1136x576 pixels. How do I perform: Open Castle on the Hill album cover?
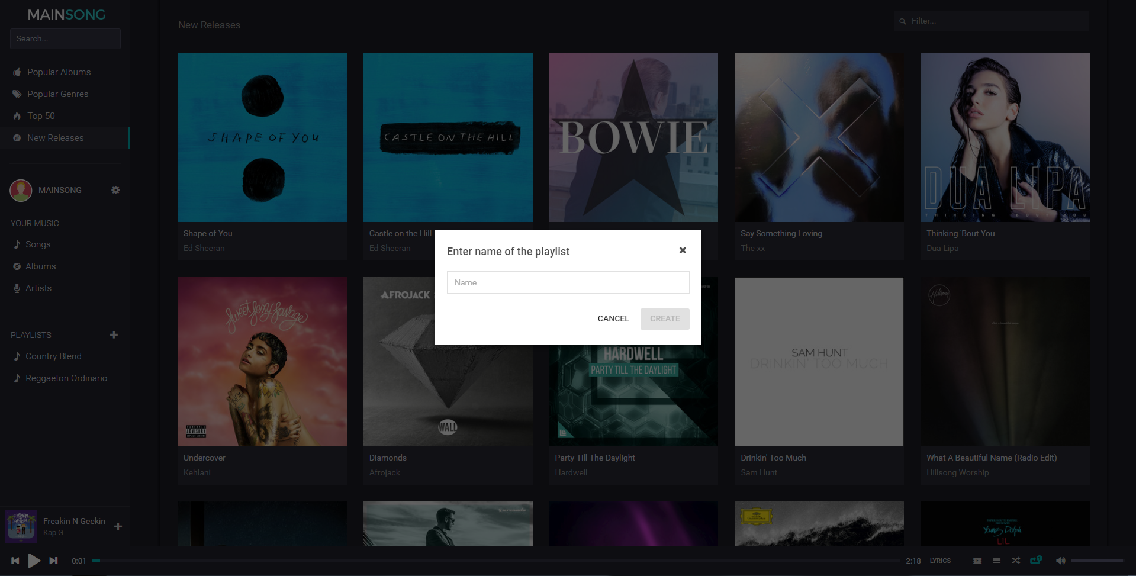point(448,137)
